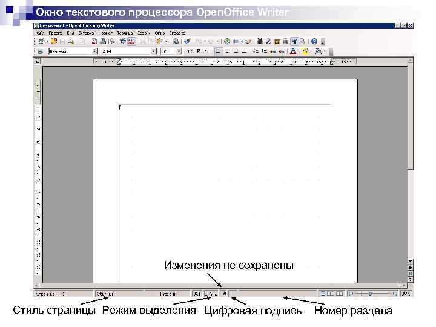Open the Highlighting color dropdown arrow
The width and height of the screenshot is (436, 327).
(x=312, y=51)
